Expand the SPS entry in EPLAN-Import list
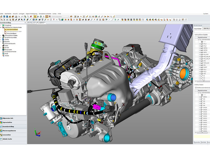This screenshot has width=210, height=158. click(x=200, y=65)
